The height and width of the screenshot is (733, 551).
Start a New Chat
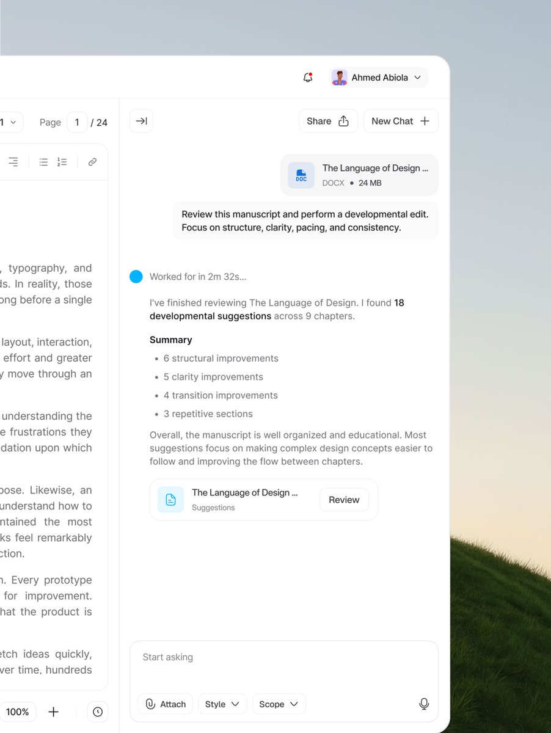coord(401,121)
